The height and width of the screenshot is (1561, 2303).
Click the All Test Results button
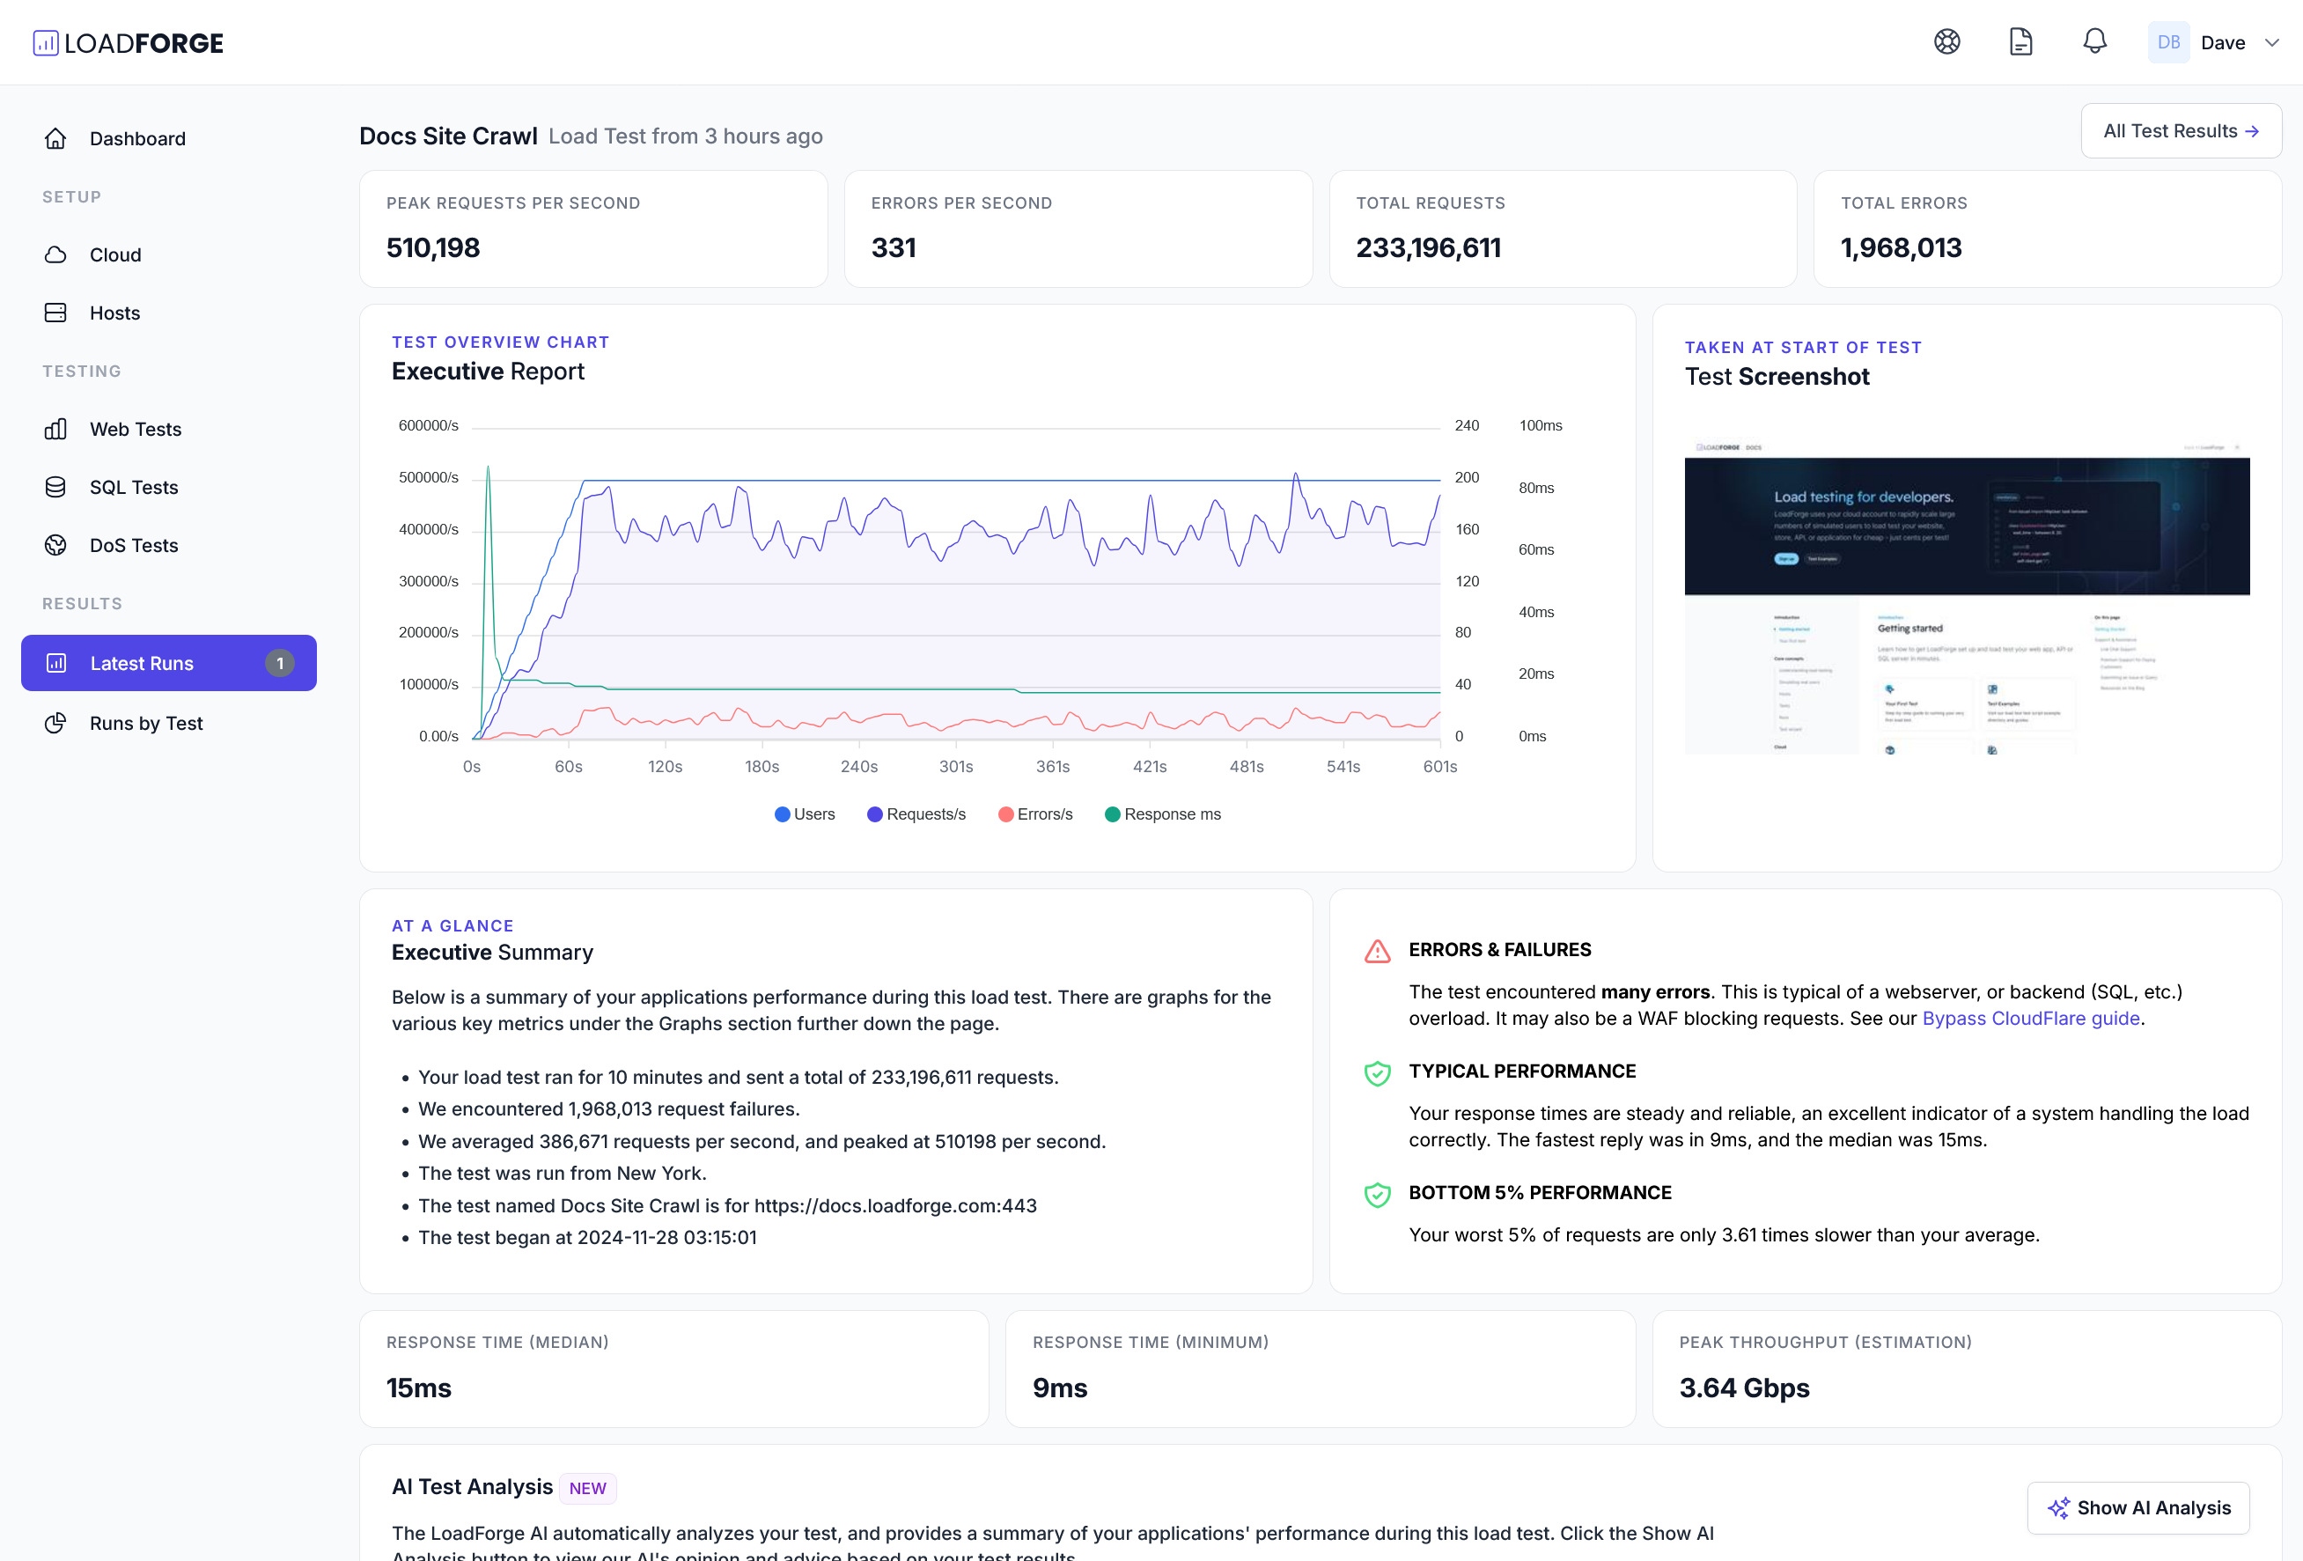coord(2180,131)
